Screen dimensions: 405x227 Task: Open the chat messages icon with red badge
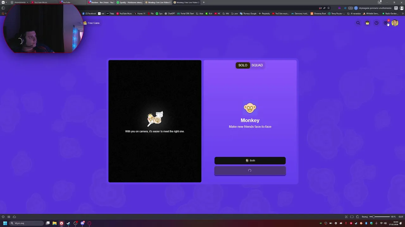click(x=386, y=23)
